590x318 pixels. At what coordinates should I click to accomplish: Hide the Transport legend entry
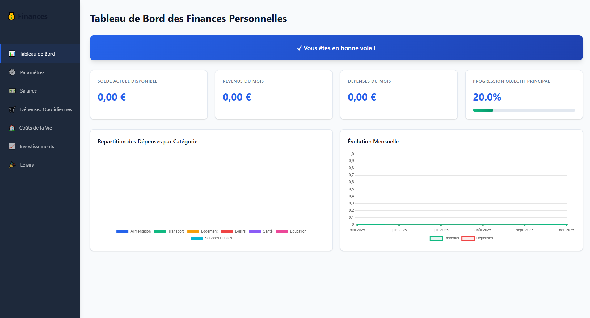169,231
